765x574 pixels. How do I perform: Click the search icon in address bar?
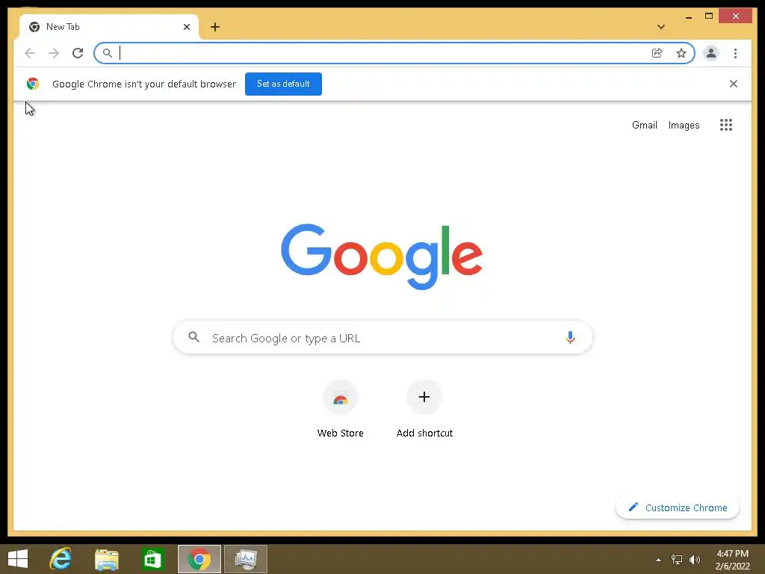tap(108, 53)
